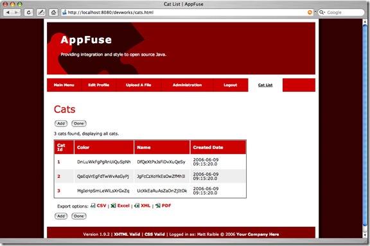The width and height of the screenshot is (370, 246).
Task: Click the site favicon in the address bar
Action: click(64, 12)
